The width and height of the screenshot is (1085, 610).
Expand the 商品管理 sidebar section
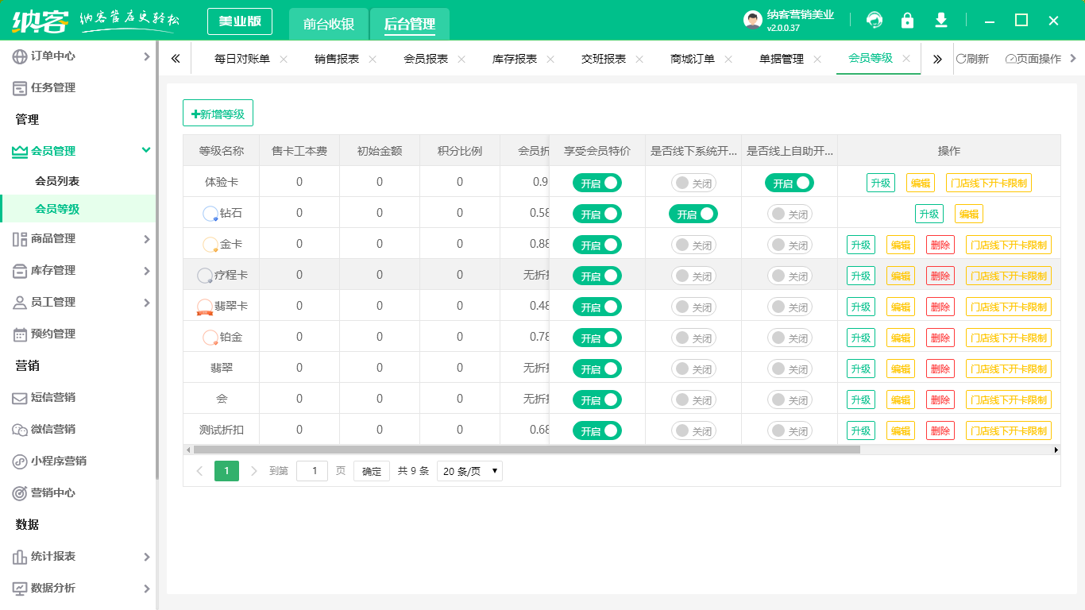click(51, 238)
